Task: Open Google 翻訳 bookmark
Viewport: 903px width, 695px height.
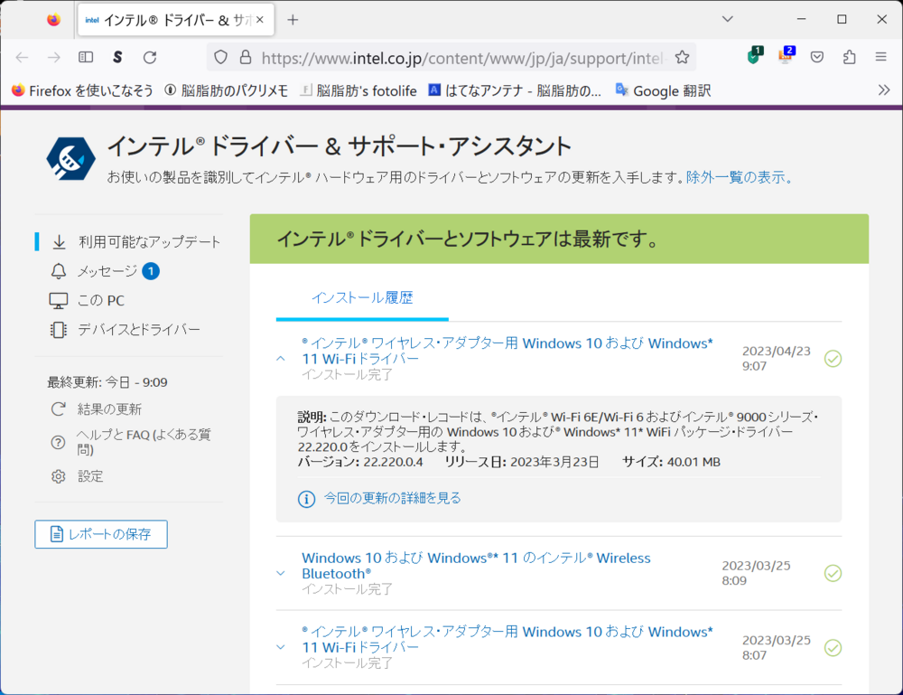Action: [x=663, y=90]
